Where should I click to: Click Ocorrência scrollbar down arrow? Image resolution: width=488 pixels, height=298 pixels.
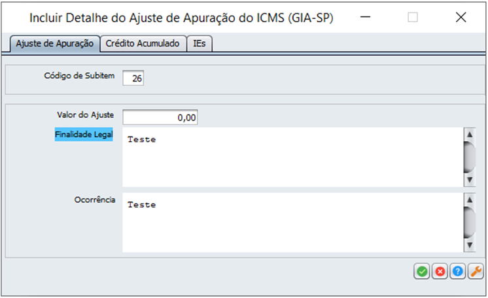[470, 245]
